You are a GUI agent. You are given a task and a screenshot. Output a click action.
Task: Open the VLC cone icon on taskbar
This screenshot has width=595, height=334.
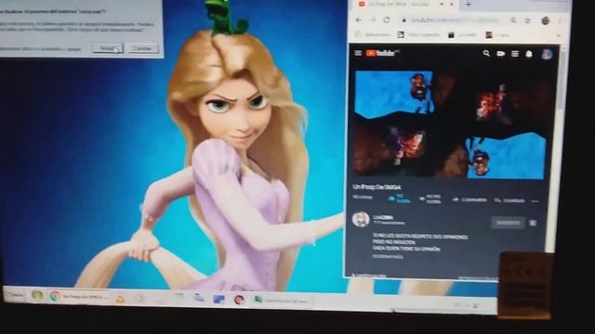pos(121,299)
